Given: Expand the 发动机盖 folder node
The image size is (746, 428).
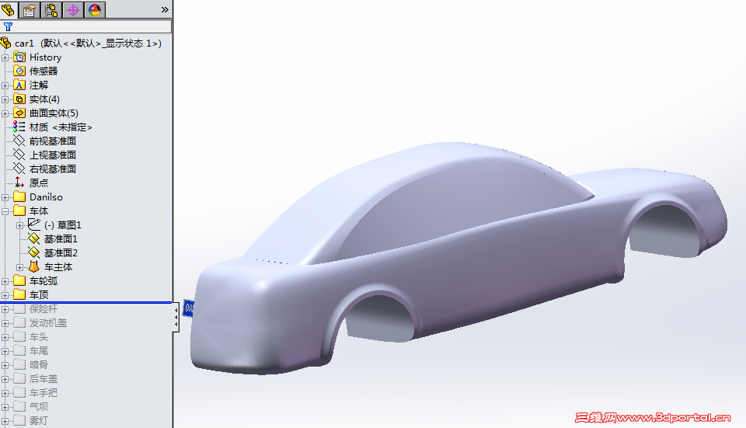Looking at the screenshot, I should pos(5,323).
